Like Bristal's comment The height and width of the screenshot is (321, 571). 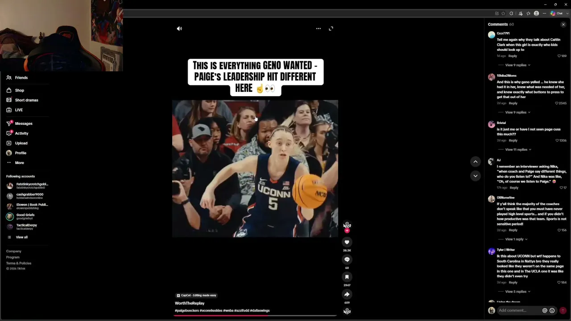558,140
